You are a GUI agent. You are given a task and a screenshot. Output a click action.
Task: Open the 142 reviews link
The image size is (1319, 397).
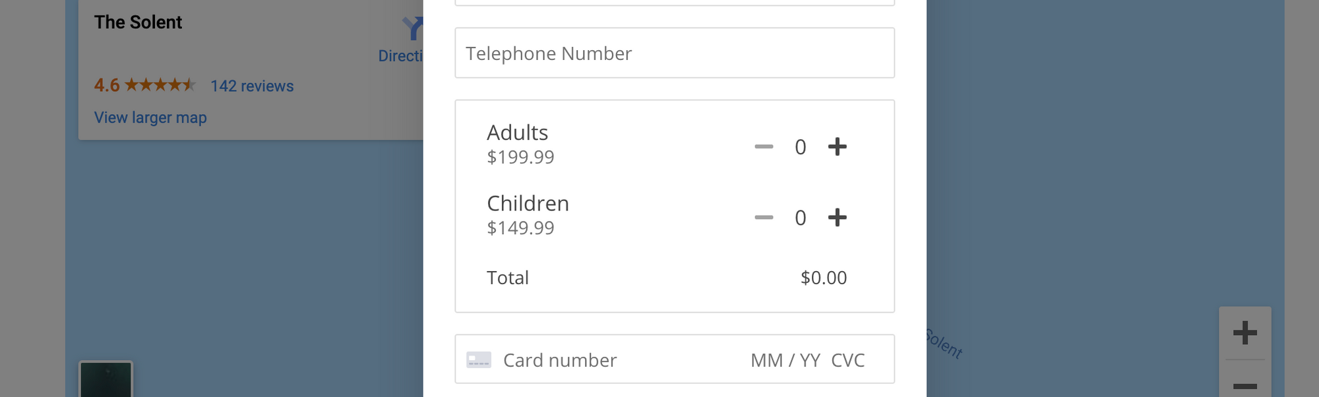click(252, 86)
